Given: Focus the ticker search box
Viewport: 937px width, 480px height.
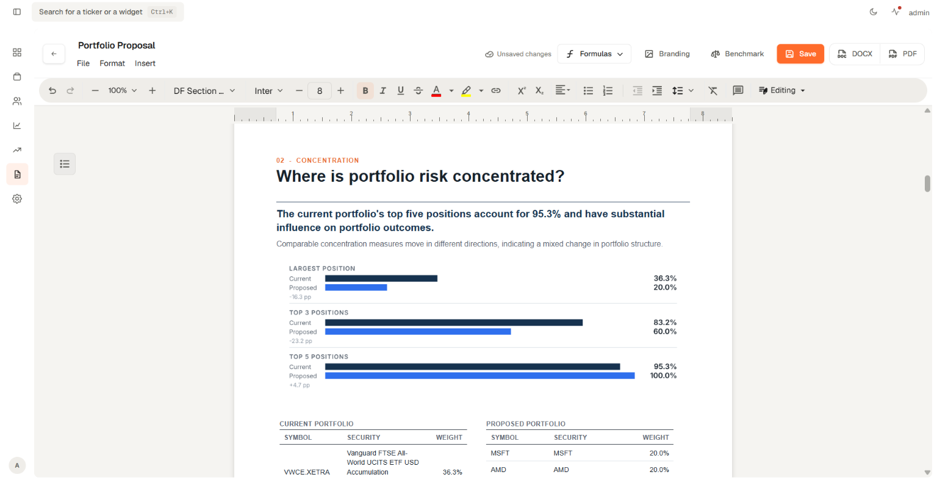Looking at the screenshot, I should (x=108, y=12).
